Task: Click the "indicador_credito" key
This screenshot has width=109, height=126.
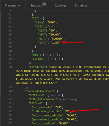Action: [x=47, y=111]
